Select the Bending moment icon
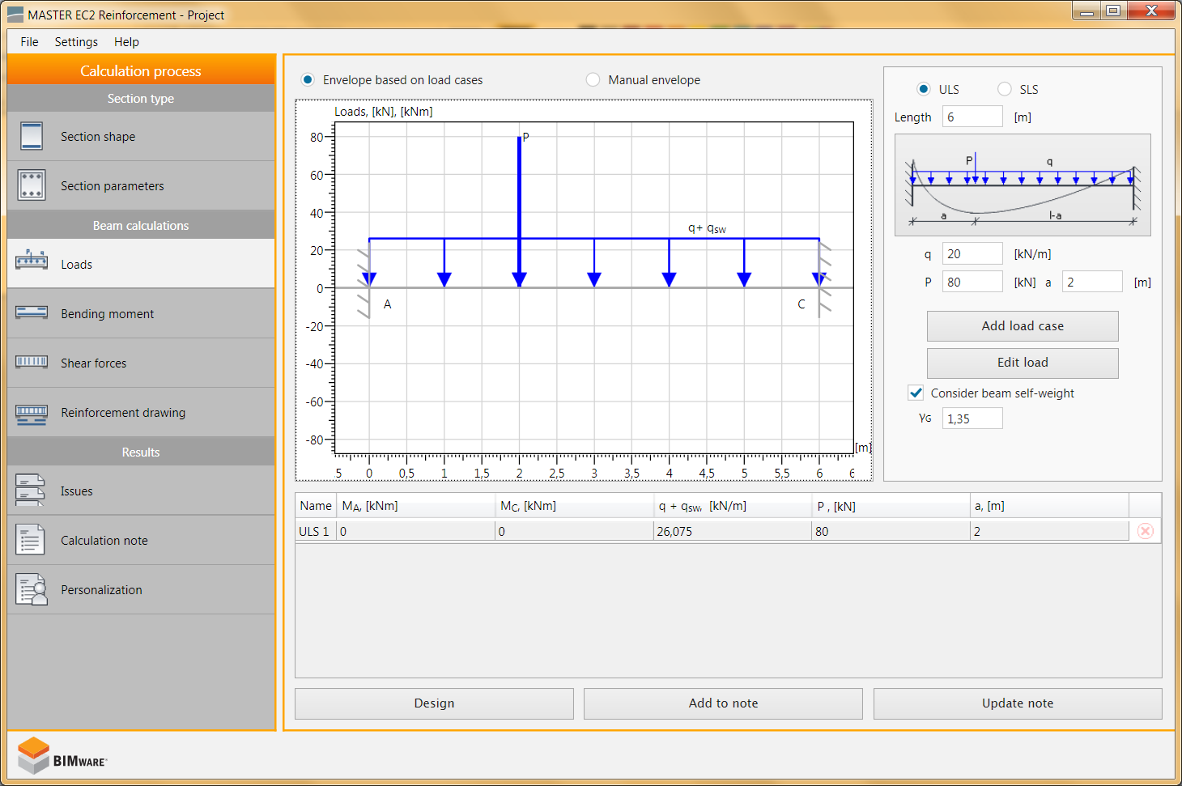 click(32, 313)
